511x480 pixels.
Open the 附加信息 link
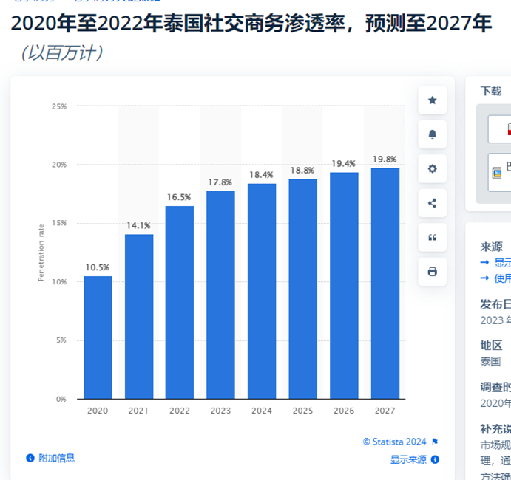[56, 458]
